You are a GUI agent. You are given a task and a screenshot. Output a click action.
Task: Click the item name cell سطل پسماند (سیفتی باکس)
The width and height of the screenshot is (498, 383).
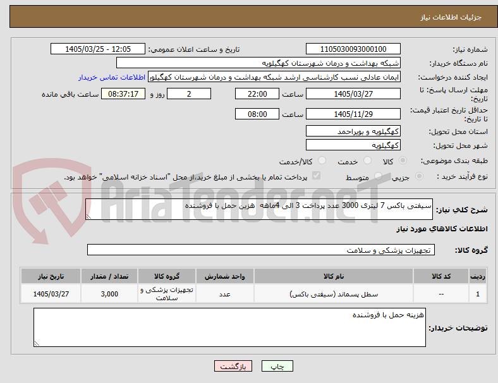[334, 294]
